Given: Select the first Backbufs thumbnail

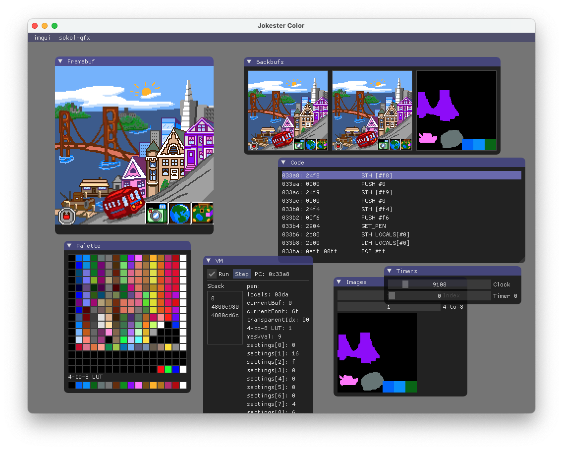Looking at the screenshot, I should (x=287, y=110).
